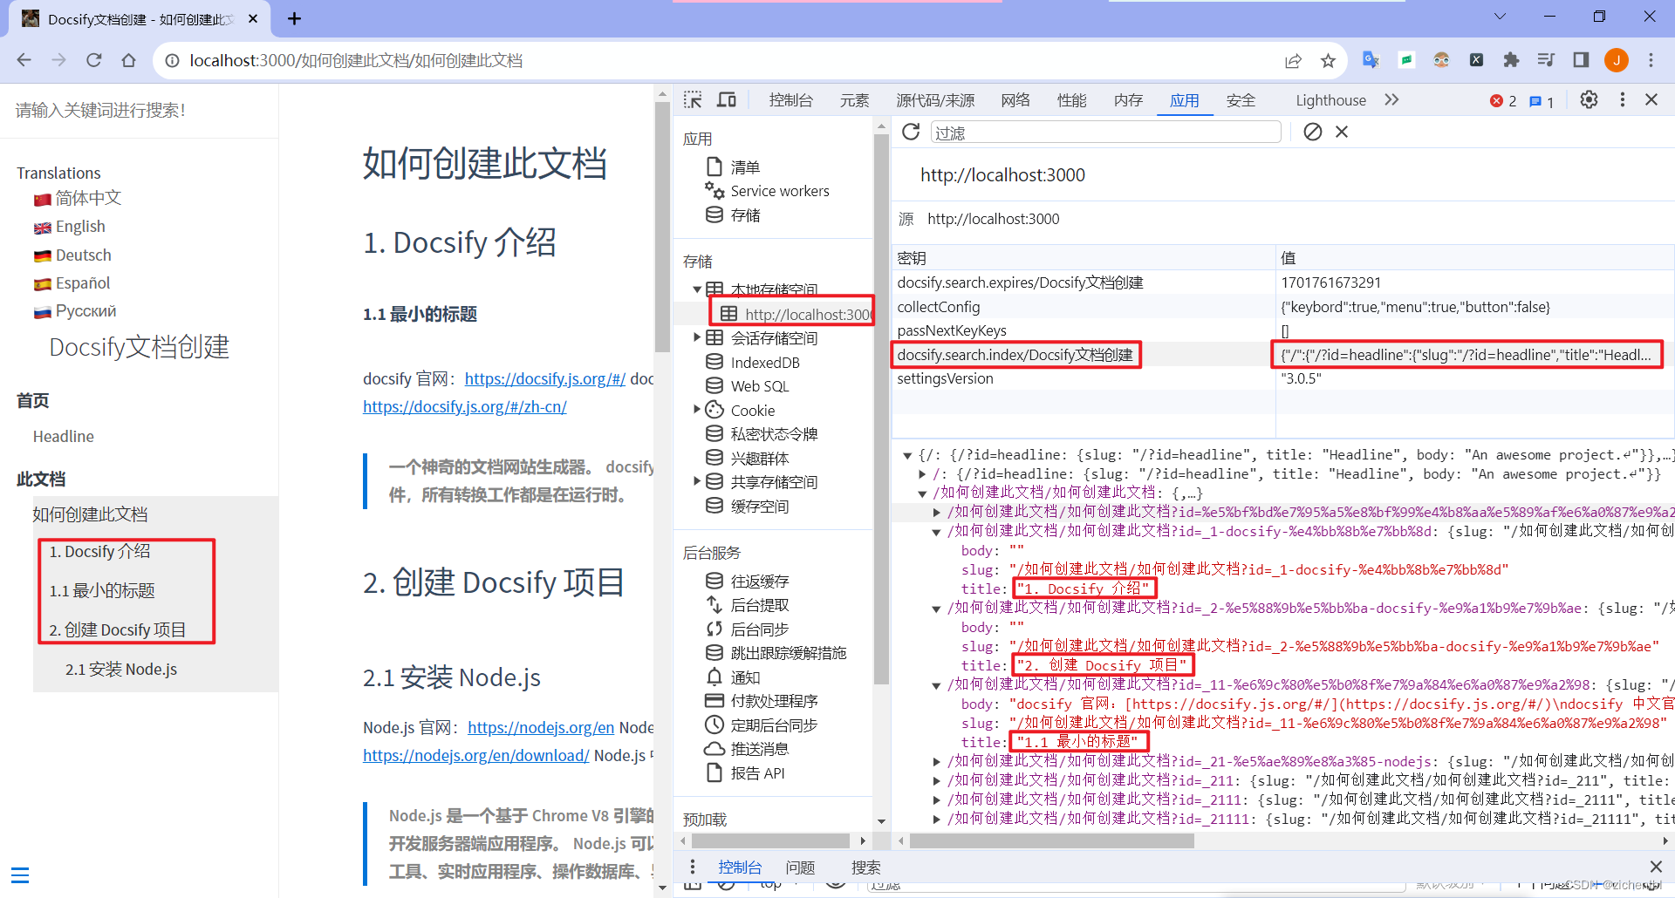Click the blue message count badge
This screenshot has width=1675, height=898.
tap(1542, 101)
